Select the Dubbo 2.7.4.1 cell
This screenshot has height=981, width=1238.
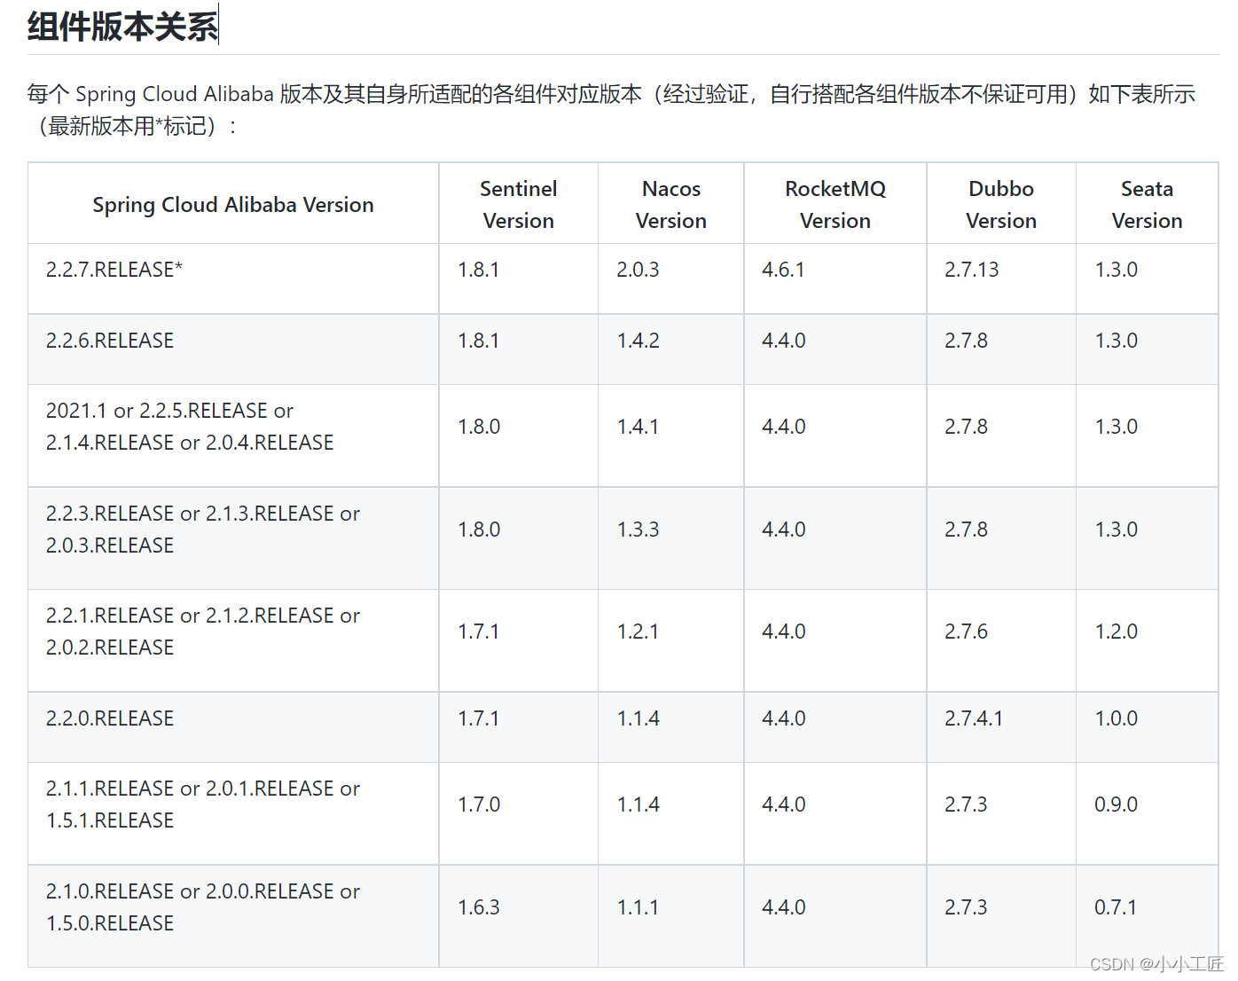click(973, 718)
